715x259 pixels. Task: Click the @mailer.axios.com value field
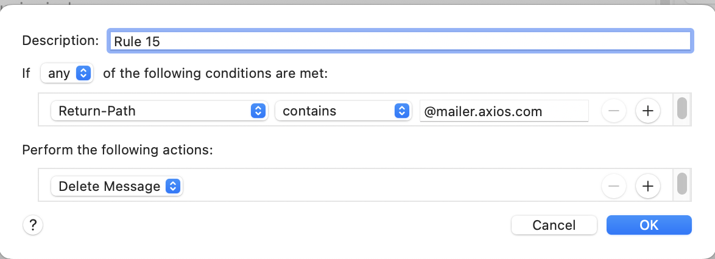pos(504,111)
